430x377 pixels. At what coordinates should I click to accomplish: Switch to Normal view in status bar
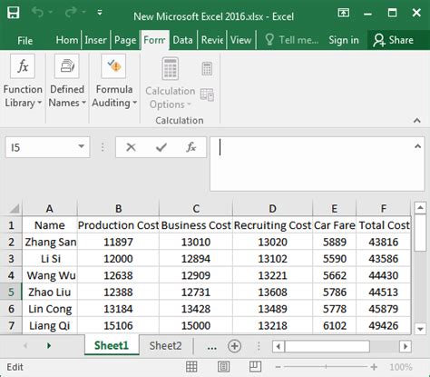[191, 367]
